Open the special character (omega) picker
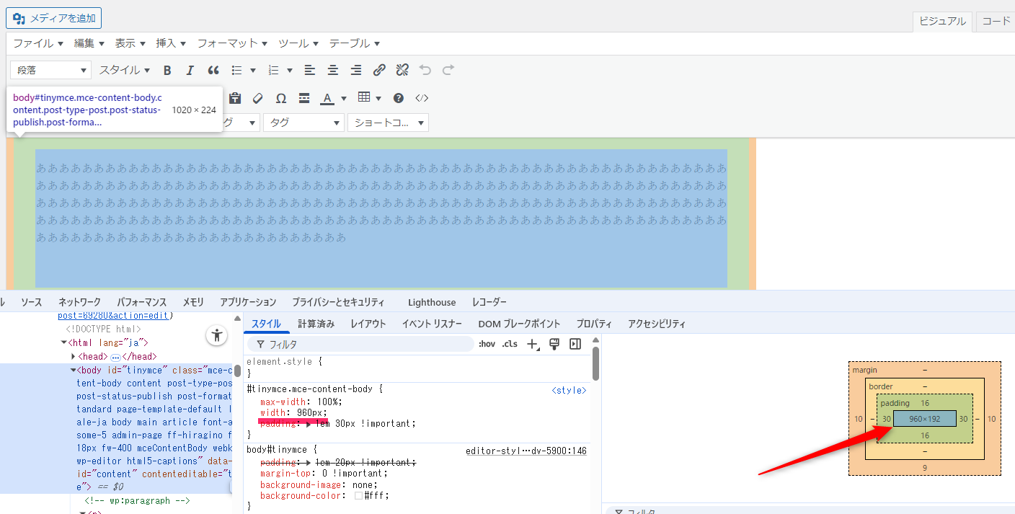 point(281,98)
